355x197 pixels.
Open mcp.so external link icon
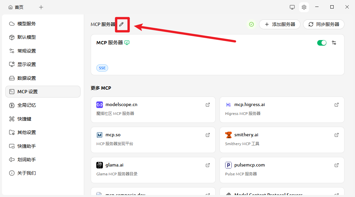pos(208,135)
